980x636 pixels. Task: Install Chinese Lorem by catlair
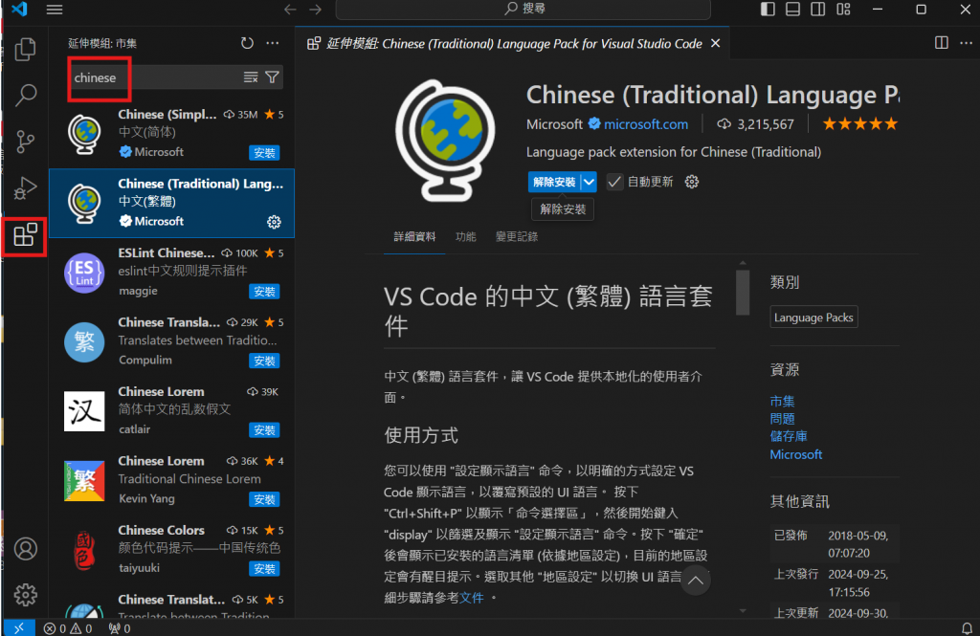264,429
